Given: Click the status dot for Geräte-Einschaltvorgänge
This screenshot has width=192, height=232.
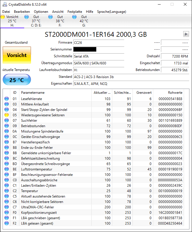Looking at the screenshot, I should pyautogui.click(x=7, y=137).
